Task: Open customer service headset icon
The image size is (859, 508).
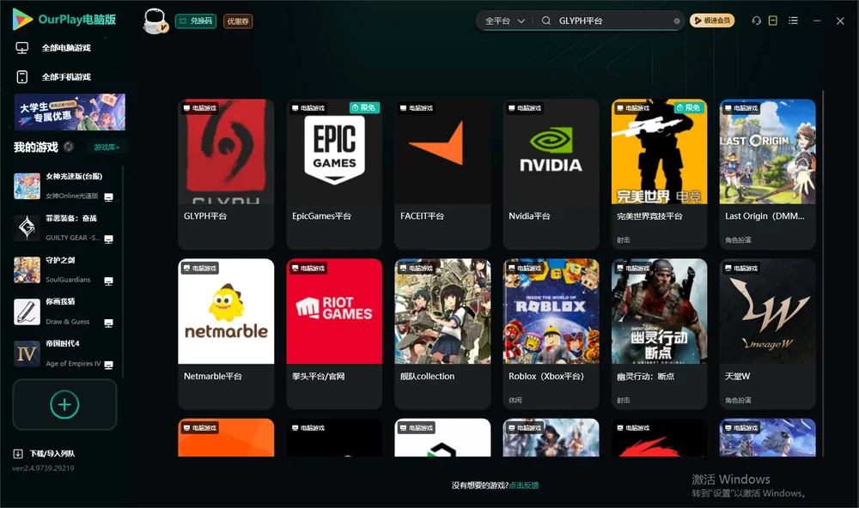Action: 757,21
